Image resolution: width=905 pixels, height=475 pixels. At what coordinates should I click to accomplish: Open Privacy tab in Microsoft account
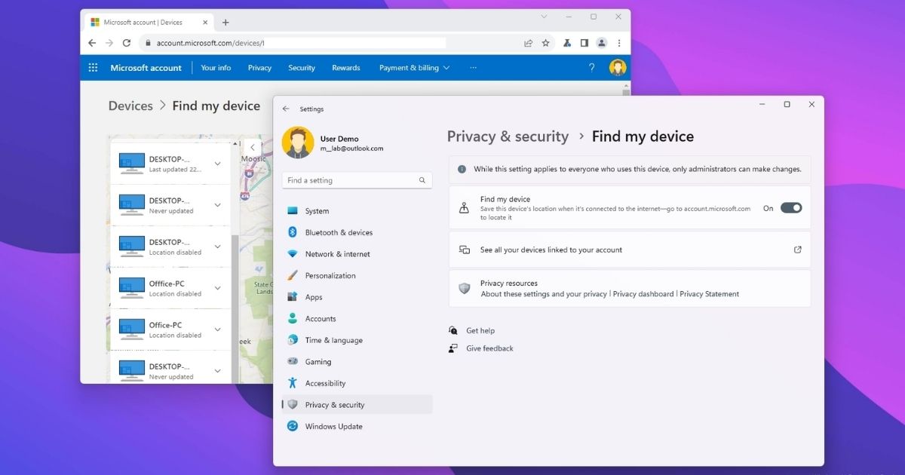point(259,68)
